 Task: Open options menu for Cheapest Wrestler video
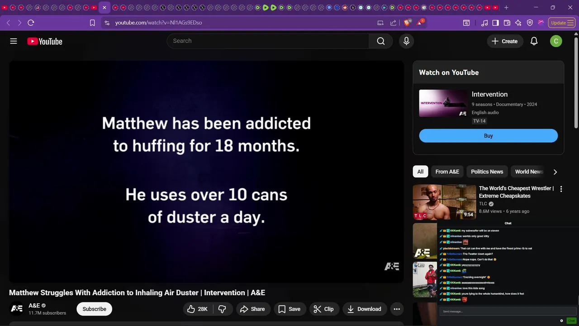(x=561, y=189)
